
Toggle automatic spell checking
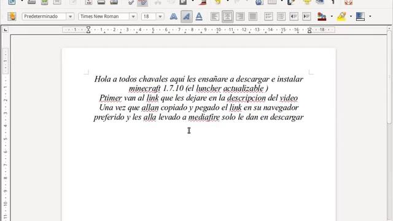142,2
